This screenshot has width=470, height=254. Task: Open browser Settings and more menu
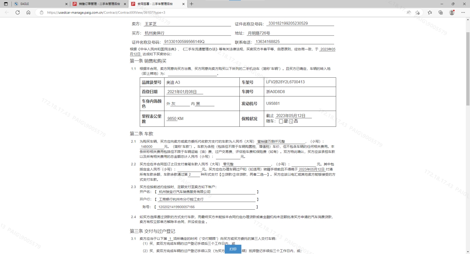tap(463, 12)
